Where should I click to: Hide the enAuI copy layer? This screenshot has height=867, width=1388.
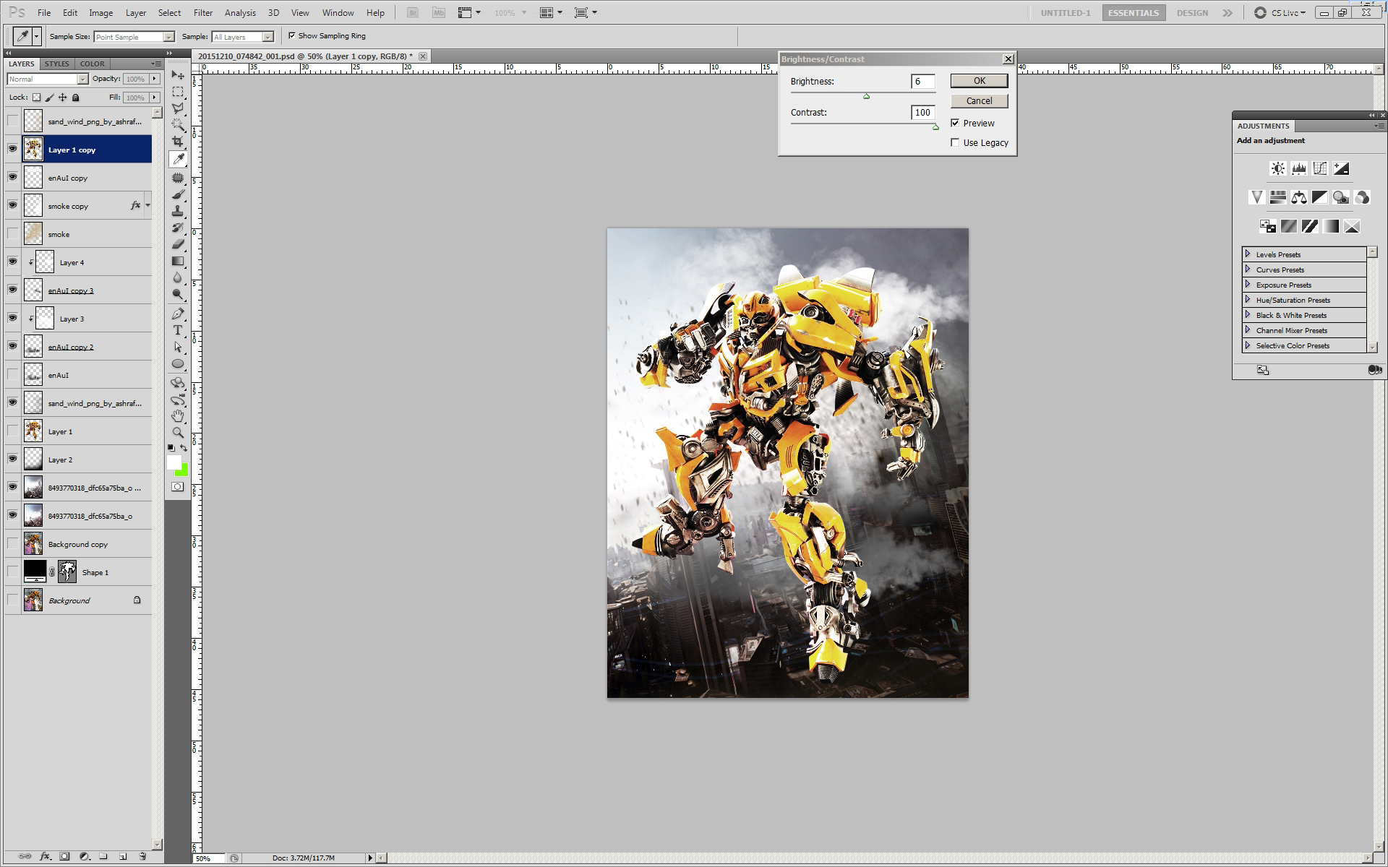point(12,178)
